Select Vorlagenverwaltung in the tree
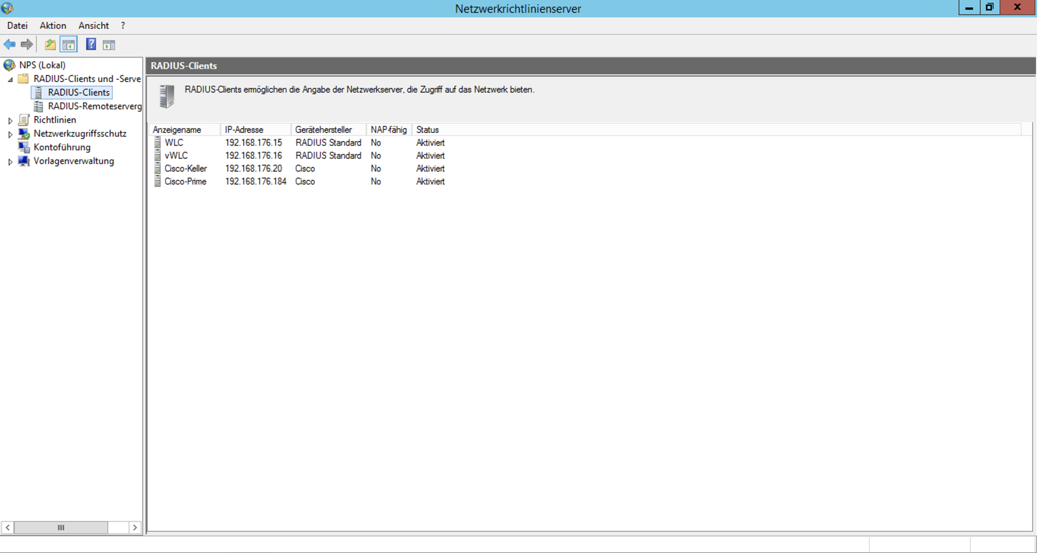Viewport: 1037px width, 553px height. pyautogui.click(x=74, y=161)
